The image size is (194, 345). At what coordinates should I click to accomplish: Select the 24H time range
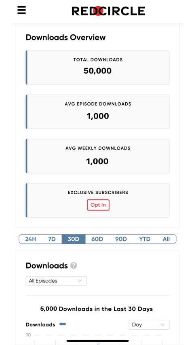coord(31,239)
